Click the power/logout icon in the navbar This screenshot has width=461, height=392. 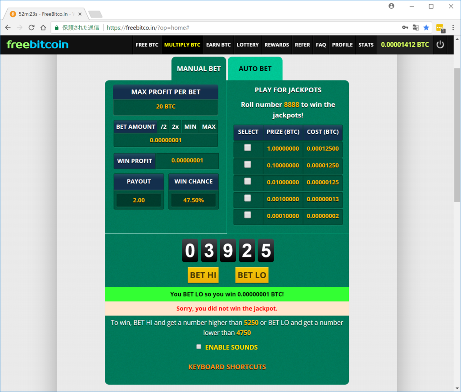[x=440, y=45]
